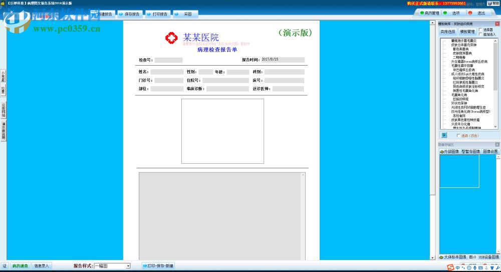Click the 检查号 input field
Screen dimensions: 501x272
pos(168,60)
